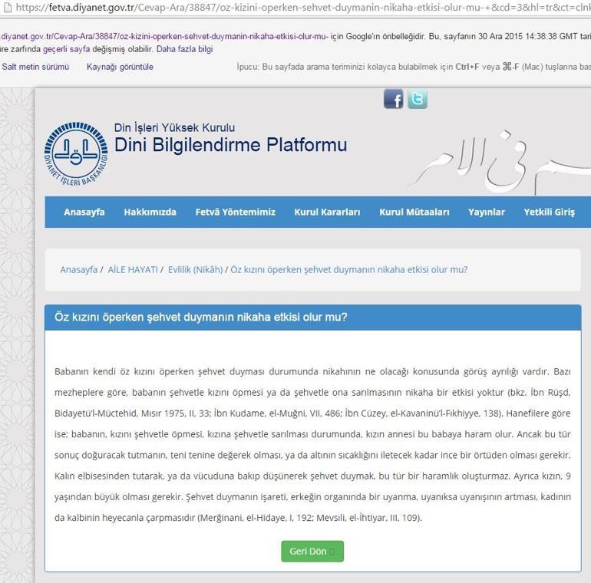Select Fetvâ Yöntemimiz in navigation bar
Viewport: 591px width, 583px height.
(x=235, y=212)
